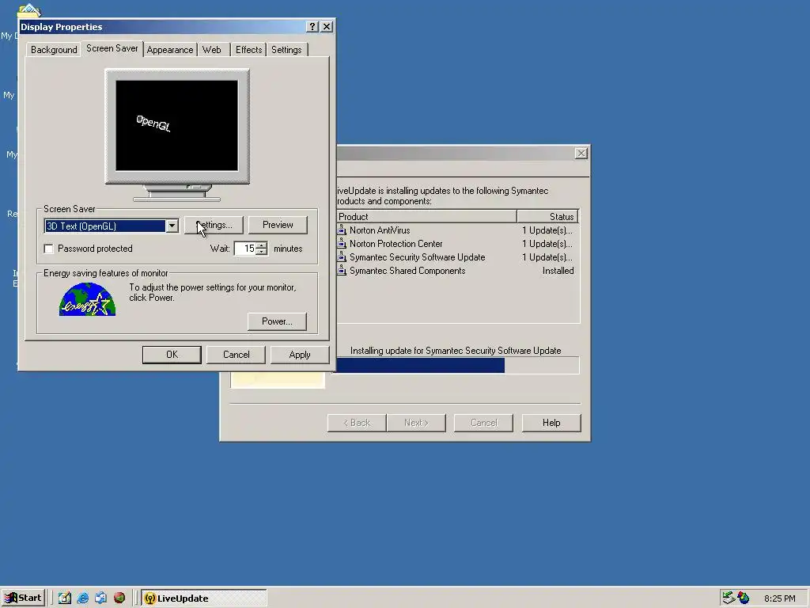The height and width of the screenshot is (608, 810).
Task: Close the LiveUpdate window
Action: click(x=581, y=154)
